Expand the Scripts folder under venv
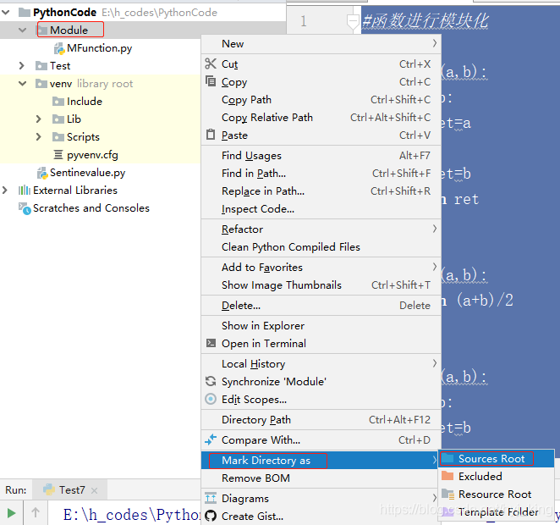This screenshot has height=525, width=560. pos(39,137)
